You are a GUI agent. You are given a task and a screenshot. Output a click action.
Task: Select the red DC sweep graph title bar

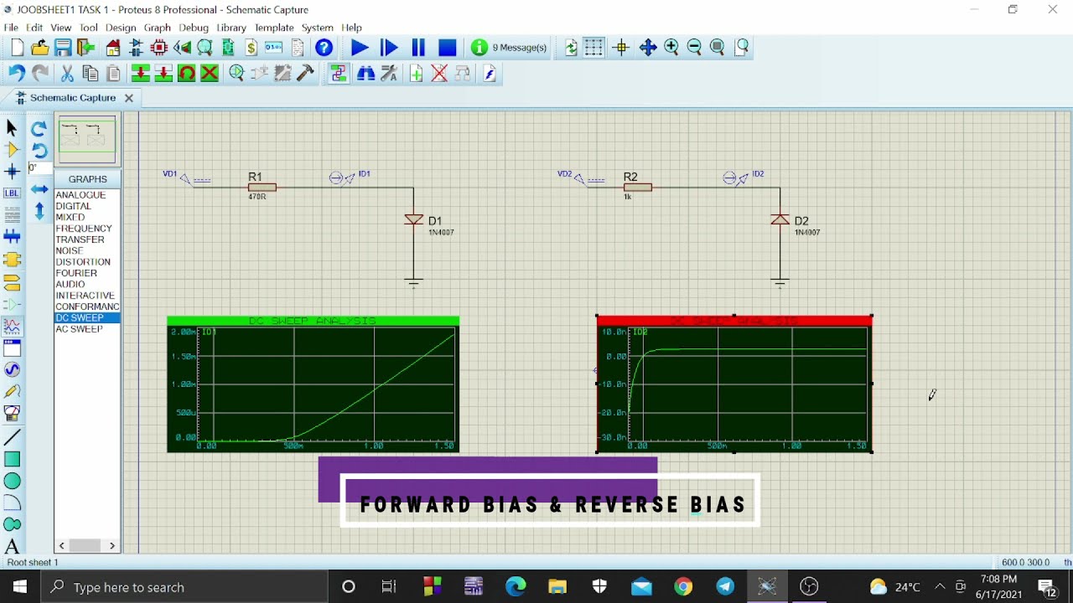point(734,321)
